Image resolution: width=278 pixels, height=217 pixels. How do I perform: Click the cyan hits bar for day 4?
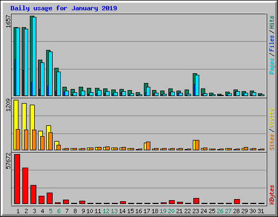tap(42, 79)
